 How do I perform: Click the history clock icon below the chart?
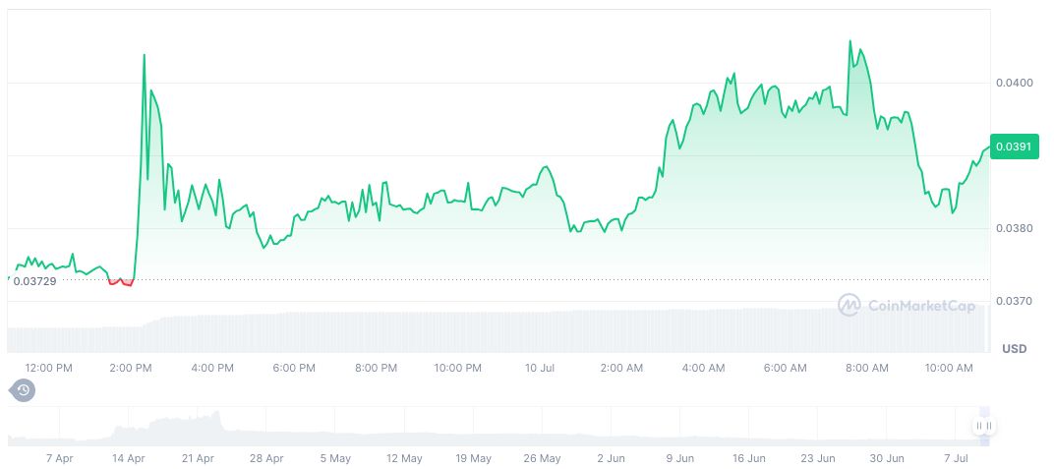pos(23,391)
